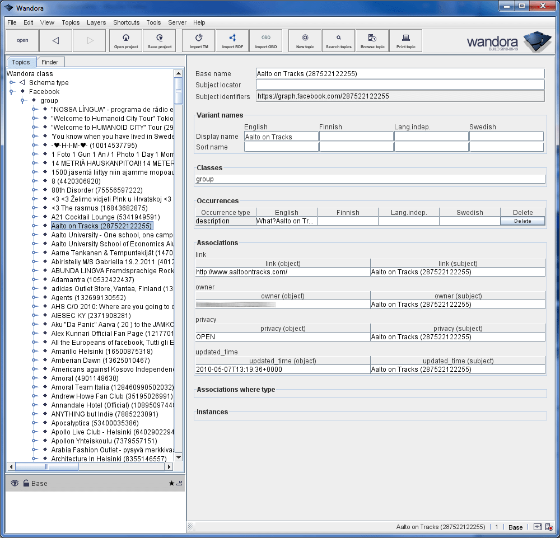Click Delete button for description occurrence
The image size is (560, 538).
point(522,221)
